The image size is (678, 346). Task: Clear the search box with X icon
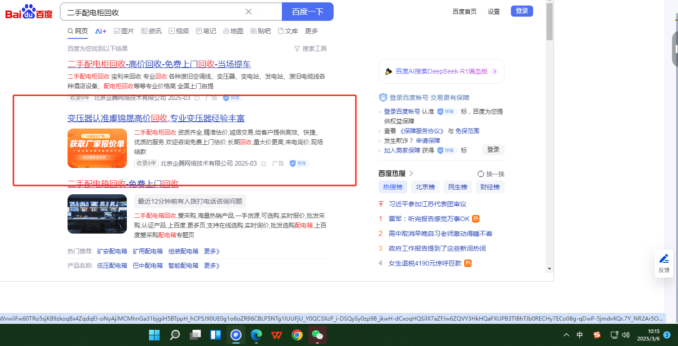(x=249, y=12)
